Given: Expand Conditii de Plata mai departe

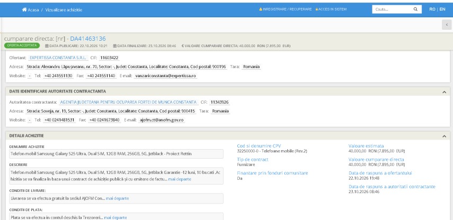Looking at the screenshot, I should 116,218.
